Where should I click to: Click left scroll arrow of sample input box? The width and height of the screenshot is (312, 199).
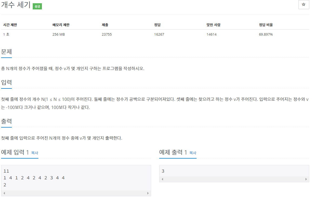[x=4, y=193]
